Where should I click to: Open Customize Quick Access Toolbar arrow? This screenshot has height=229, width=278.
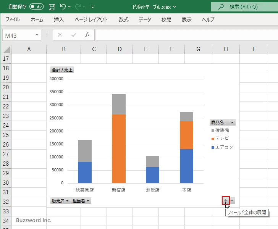[x=92, y=7]
